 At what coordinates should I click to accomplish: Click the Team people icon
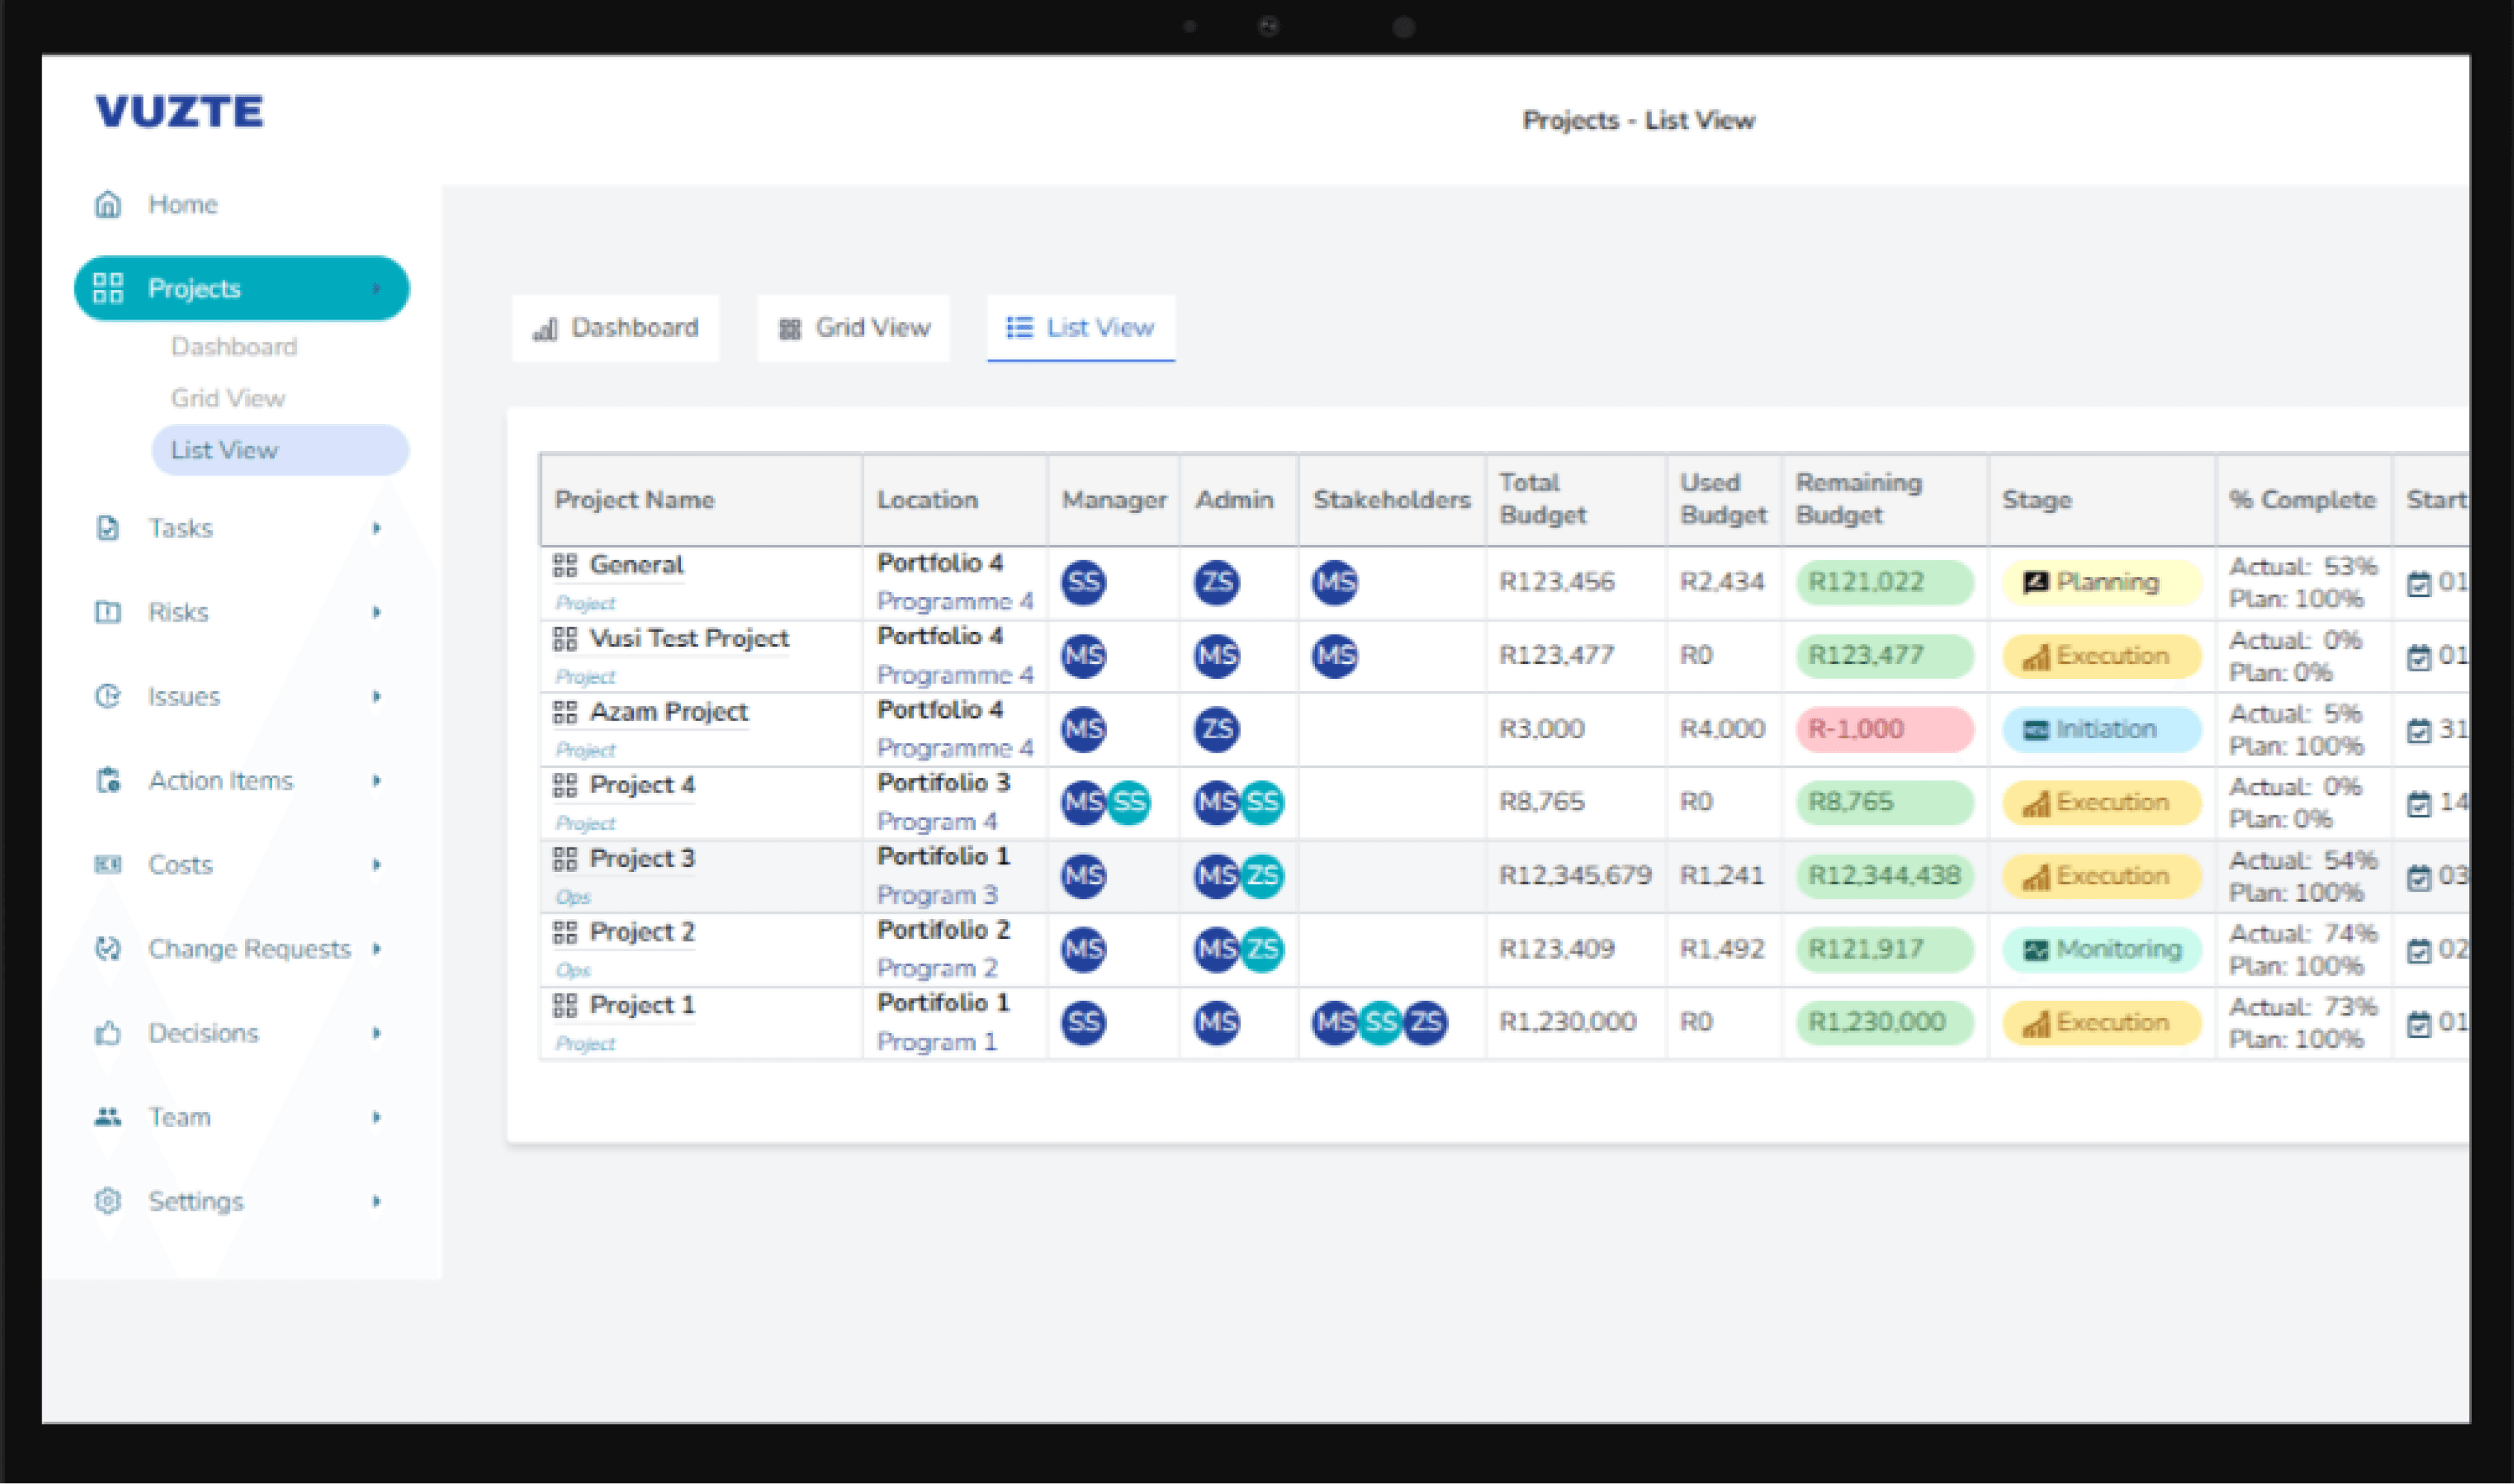[x=108, y=1117]
